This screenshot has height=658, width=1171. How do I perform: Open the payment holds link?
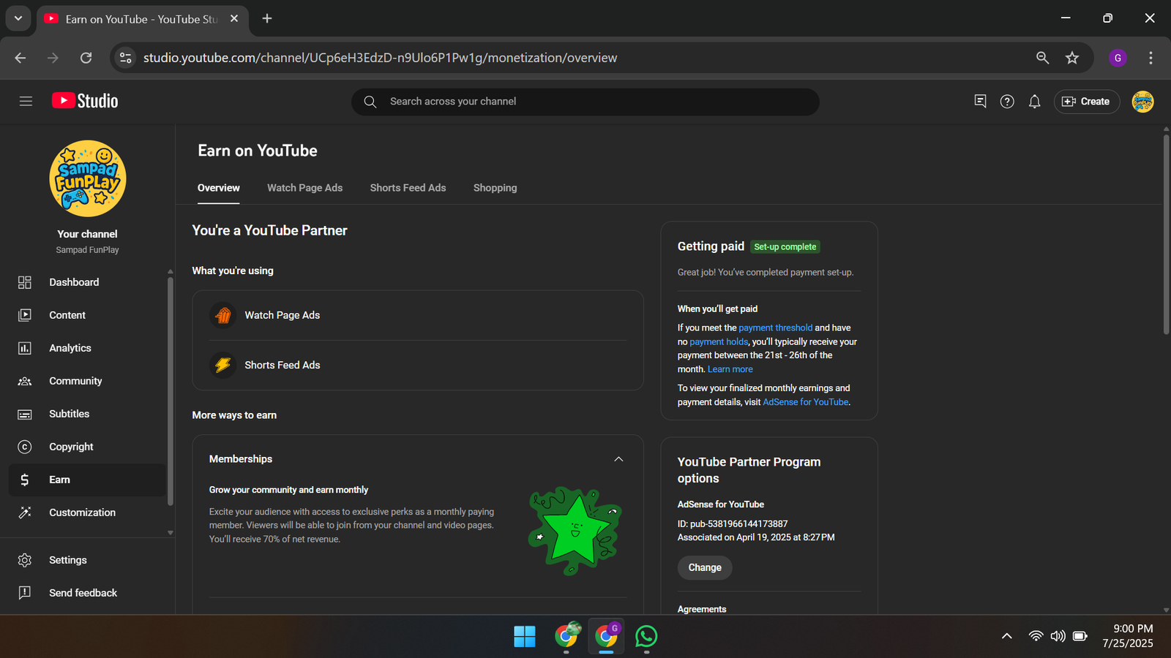718,341
